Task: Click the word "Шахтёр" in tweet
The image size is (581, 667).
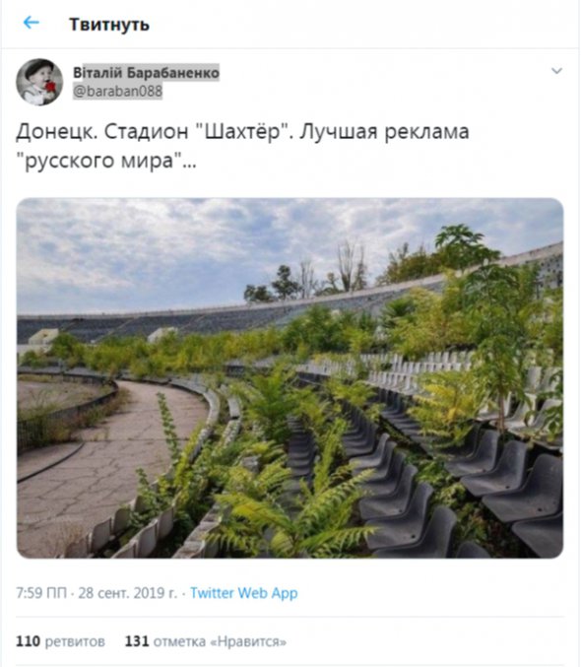Action: point(242,131)
